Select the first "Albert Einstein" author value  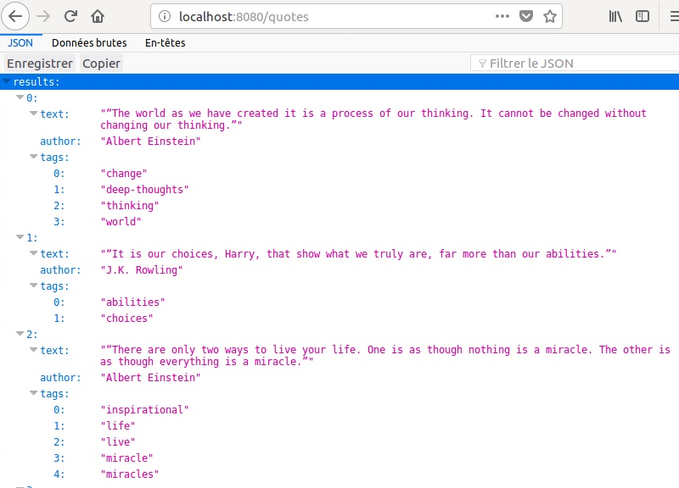151,141
